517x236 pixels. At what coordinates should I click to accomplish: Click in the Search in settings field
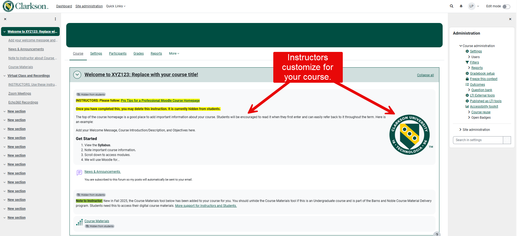[x=478, y=140]
